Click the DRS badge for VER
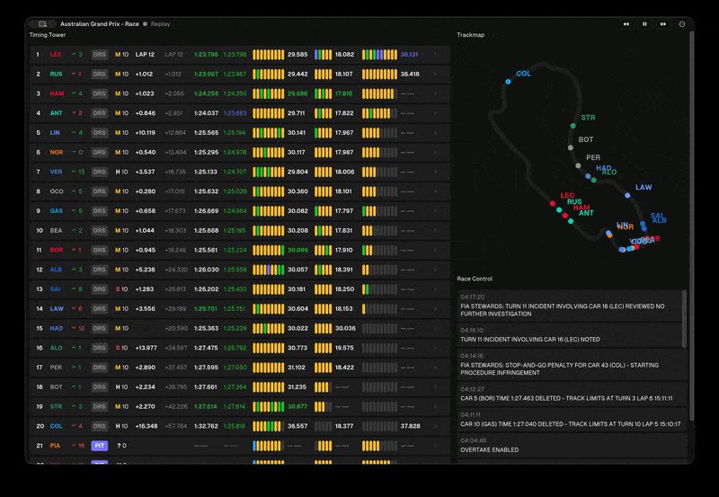719x497 pixels. (100, 172)
